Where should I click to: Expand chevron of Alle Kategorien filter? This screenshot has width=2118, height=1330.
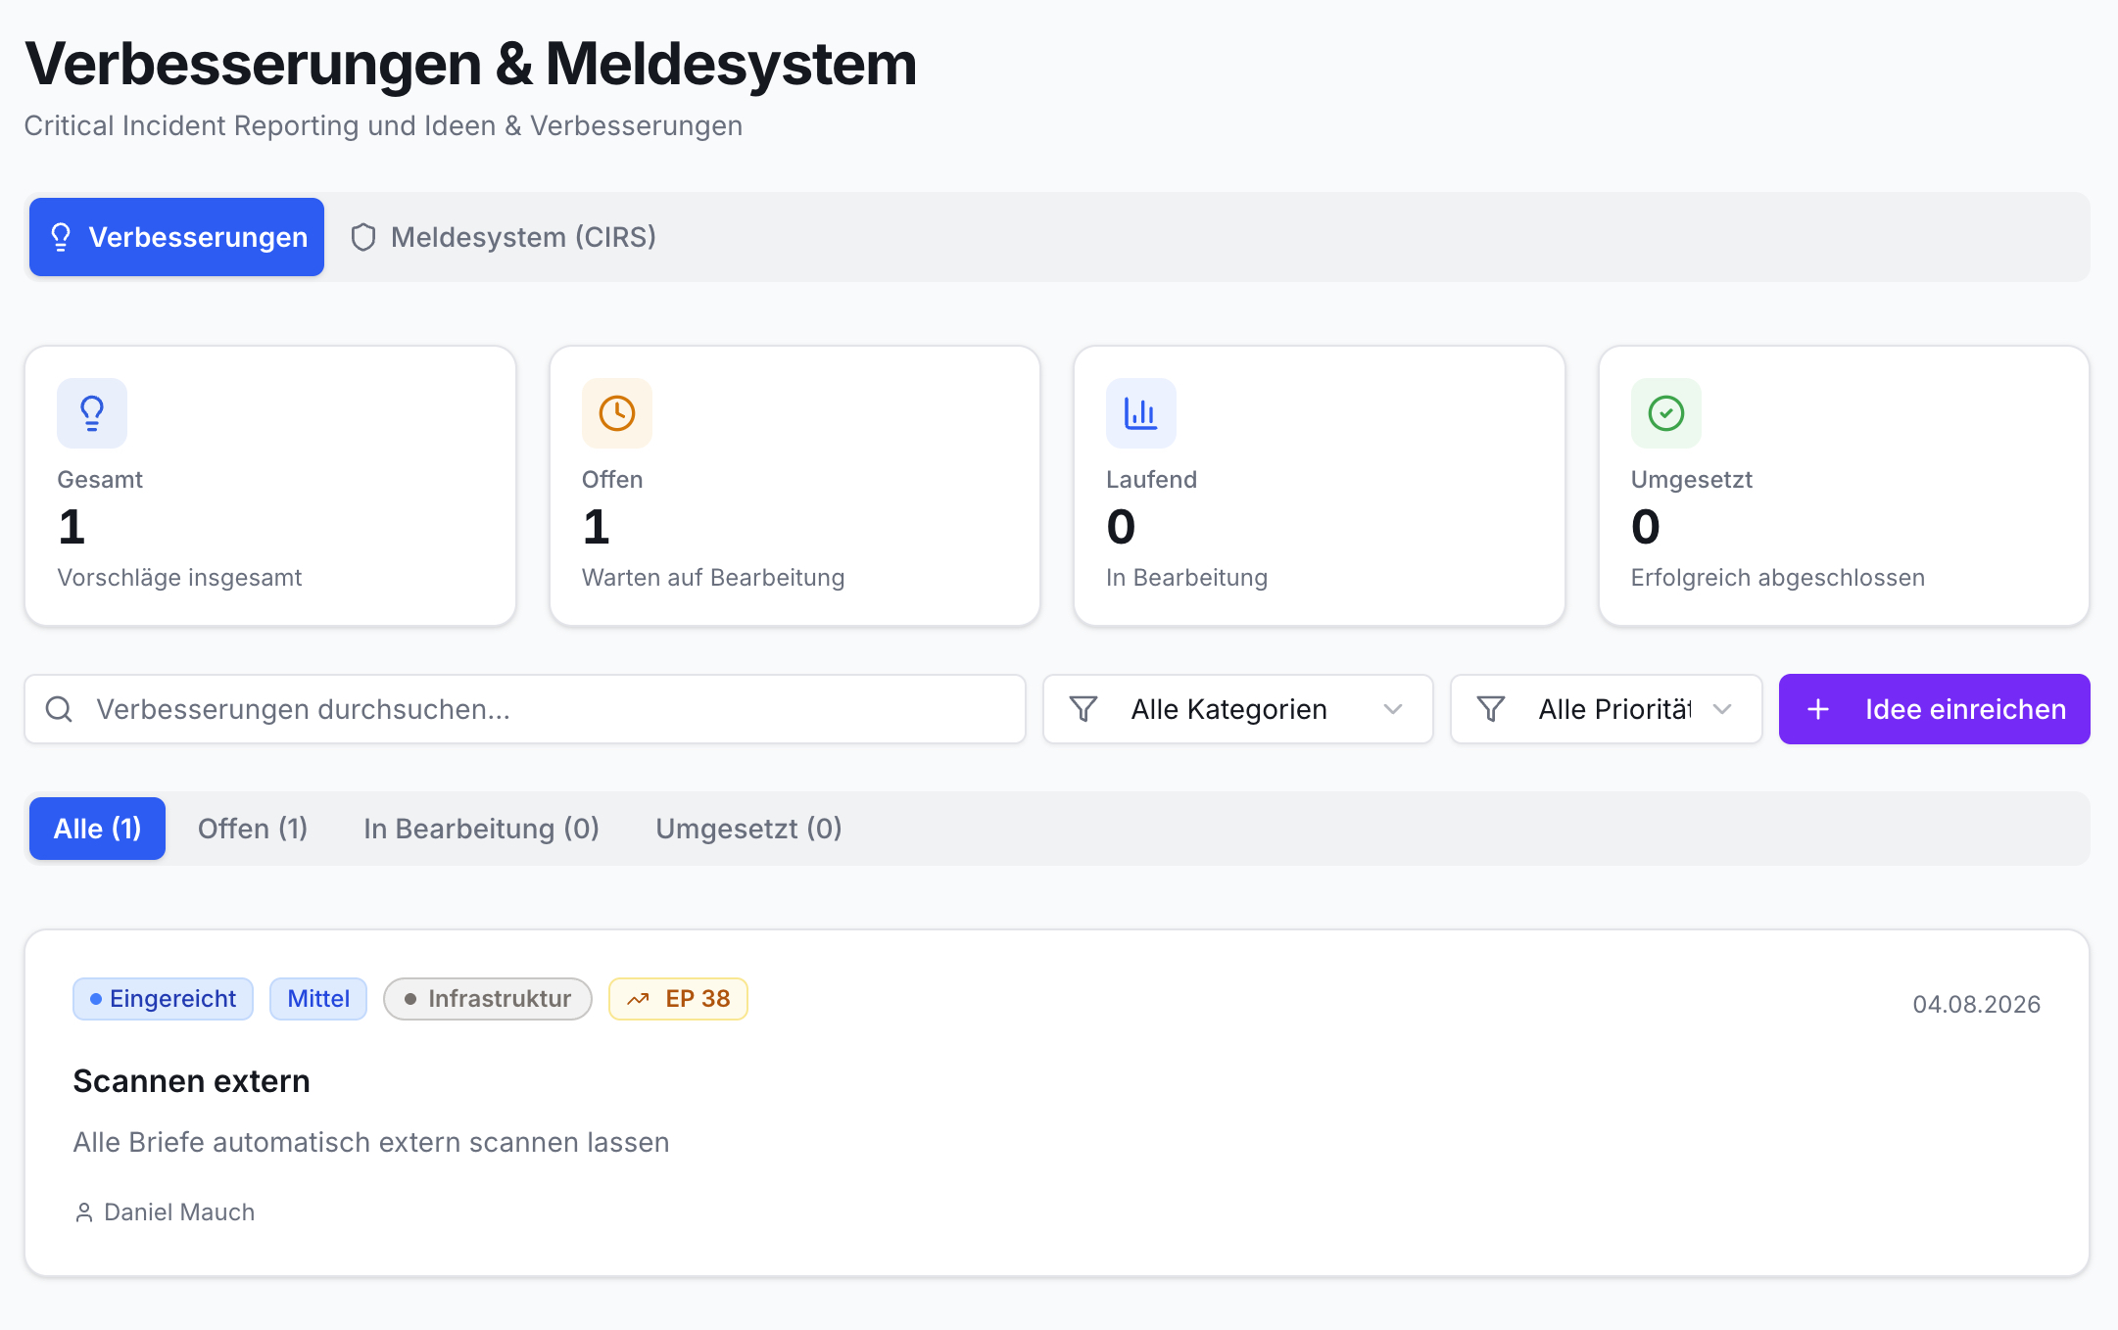[x=1393, y=709]
